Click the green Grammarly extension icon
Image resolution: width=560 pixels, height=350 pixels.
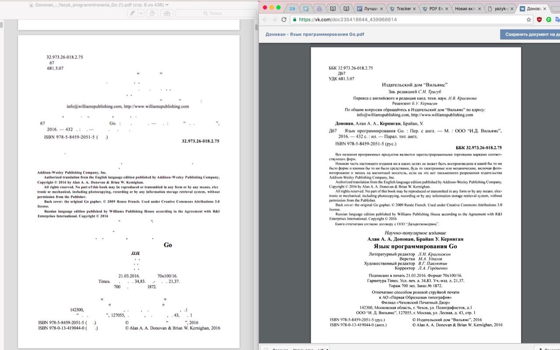pos(549,20)
